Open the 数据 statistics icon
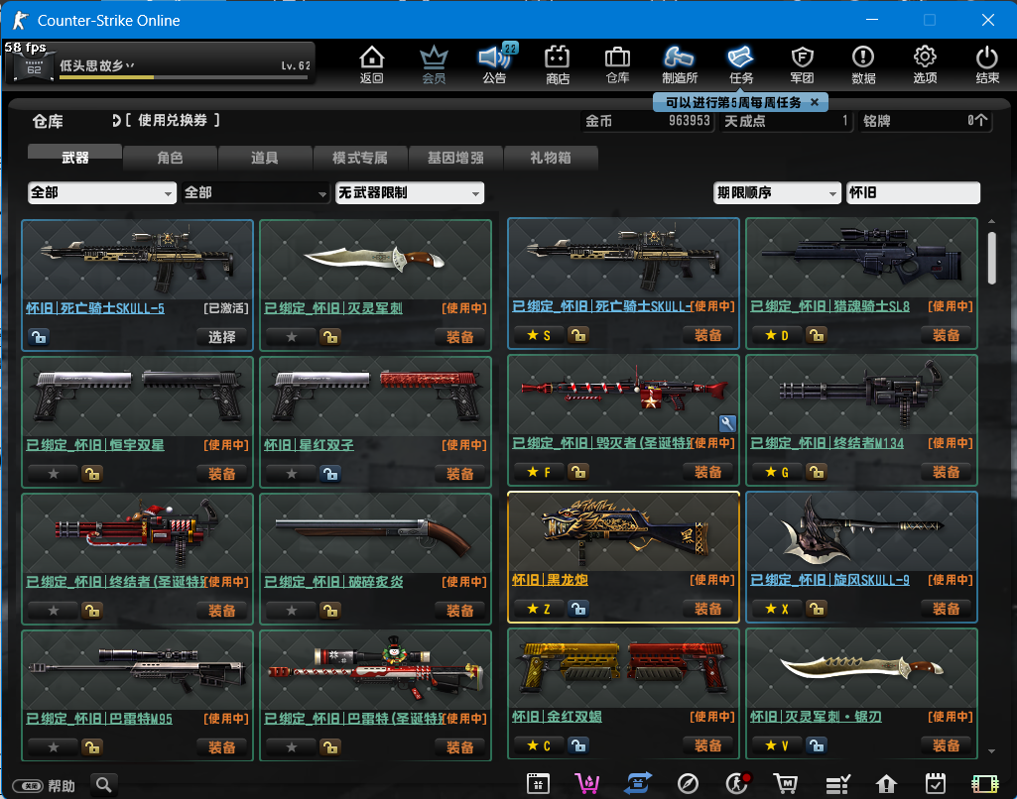The image size is (1017, 799). point(863,64)
